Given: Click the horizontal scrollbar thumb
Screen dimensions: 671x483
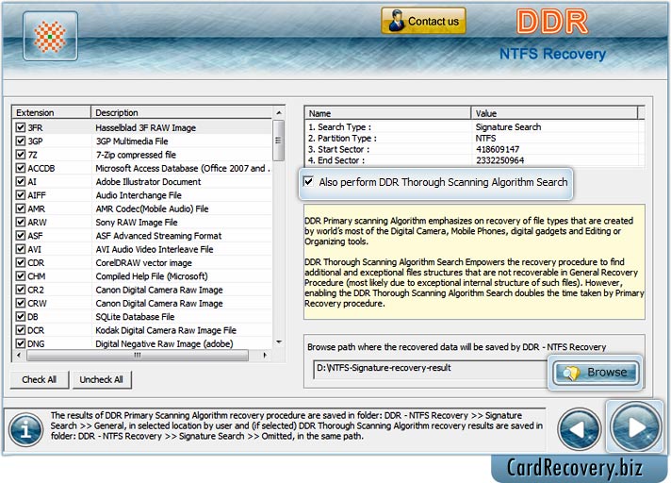Looking at the screenshot, I should click(x=138, y=355).
